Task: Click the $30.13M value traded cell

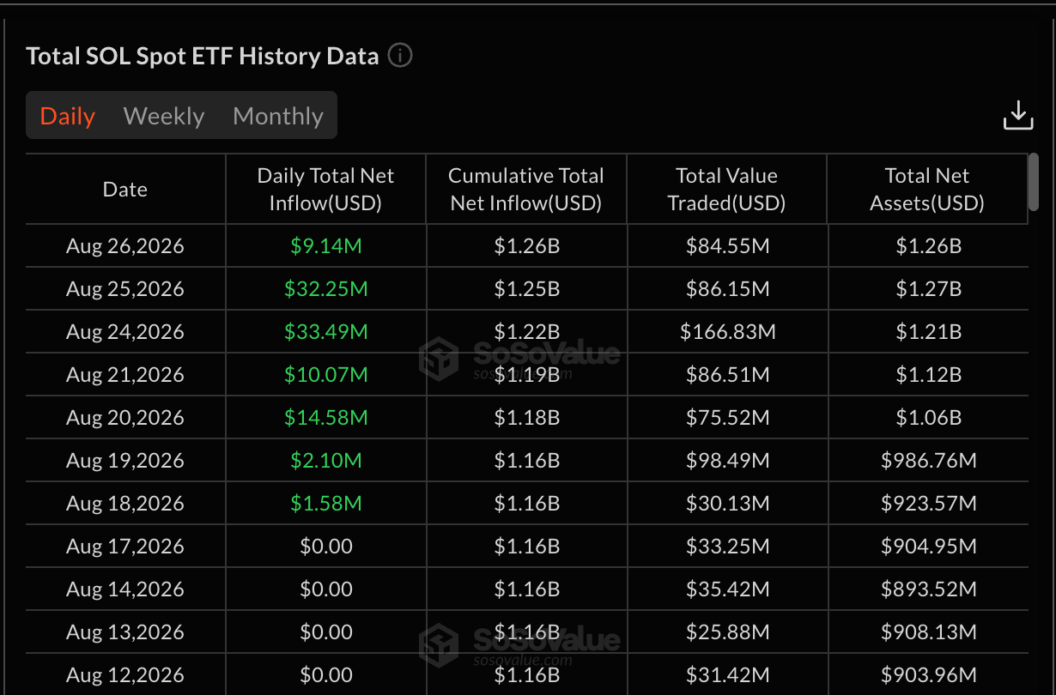Action: (727, 504)
